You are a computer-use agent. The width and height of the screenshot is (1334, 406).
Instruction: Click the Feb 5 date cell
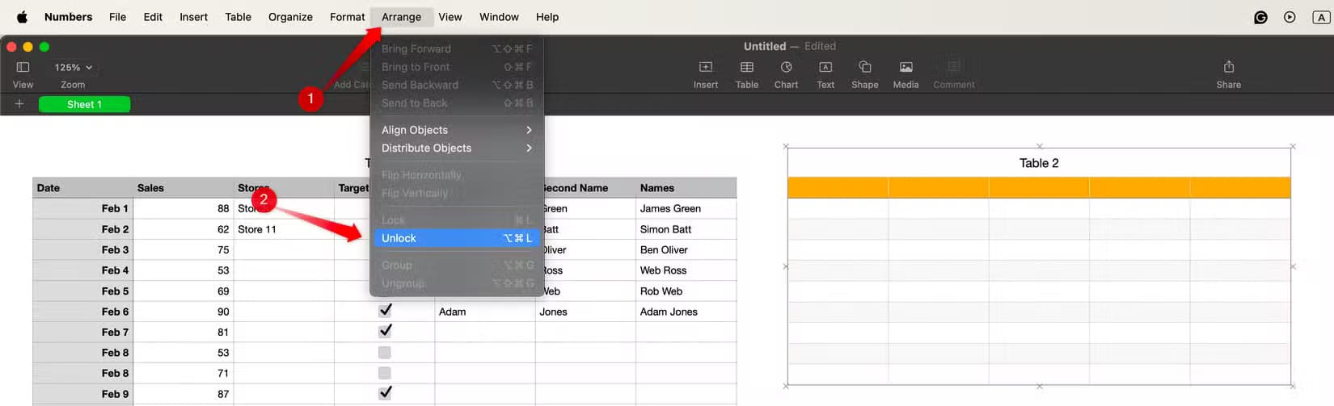[83, 291]
